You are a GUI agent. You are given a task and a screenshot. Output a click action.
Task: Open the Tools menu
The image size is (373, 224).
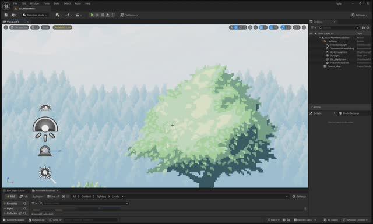pyautogui.click(x=47, y=3)
